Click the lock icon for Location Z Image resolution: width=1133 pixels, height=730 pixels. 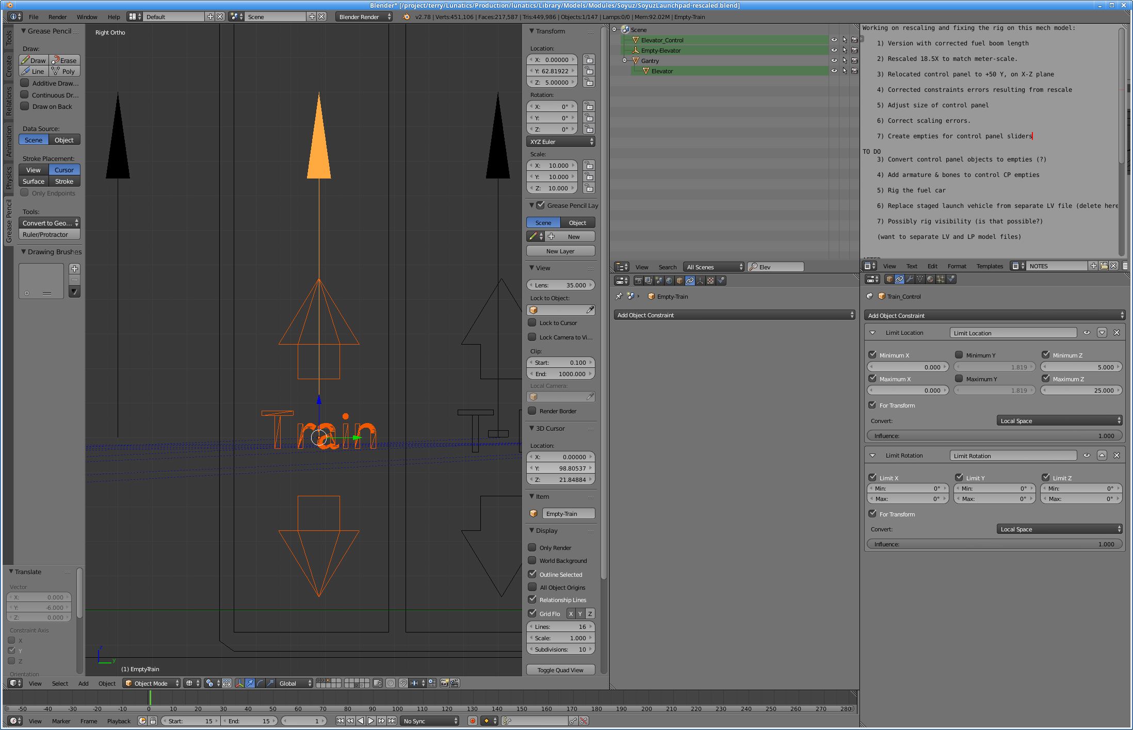tap(589, 83)
